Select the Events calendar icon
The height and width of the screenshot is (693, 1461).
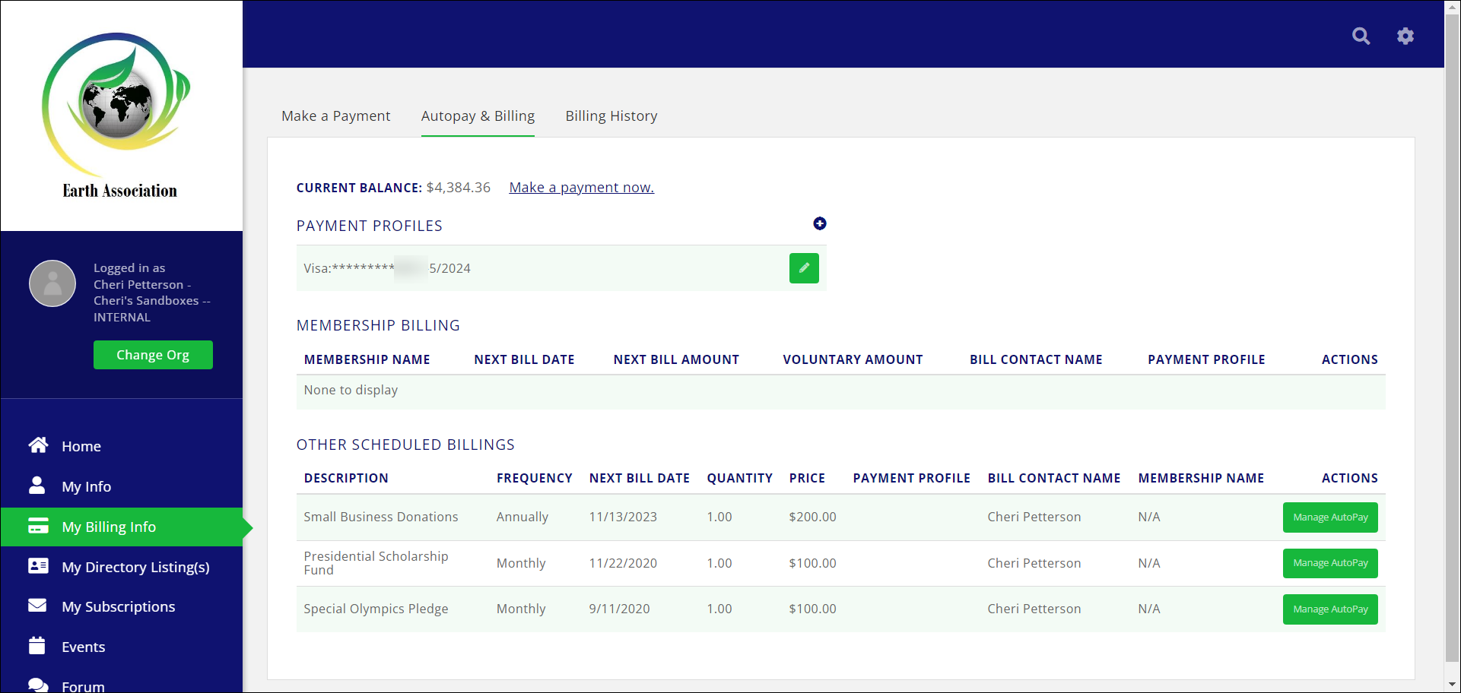38,645
